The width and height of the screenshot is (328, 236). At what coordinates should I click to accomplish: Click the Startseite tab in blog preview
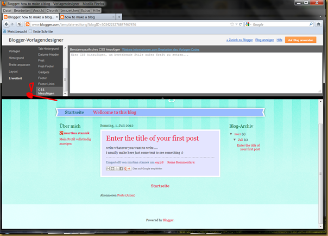point(74,113)
